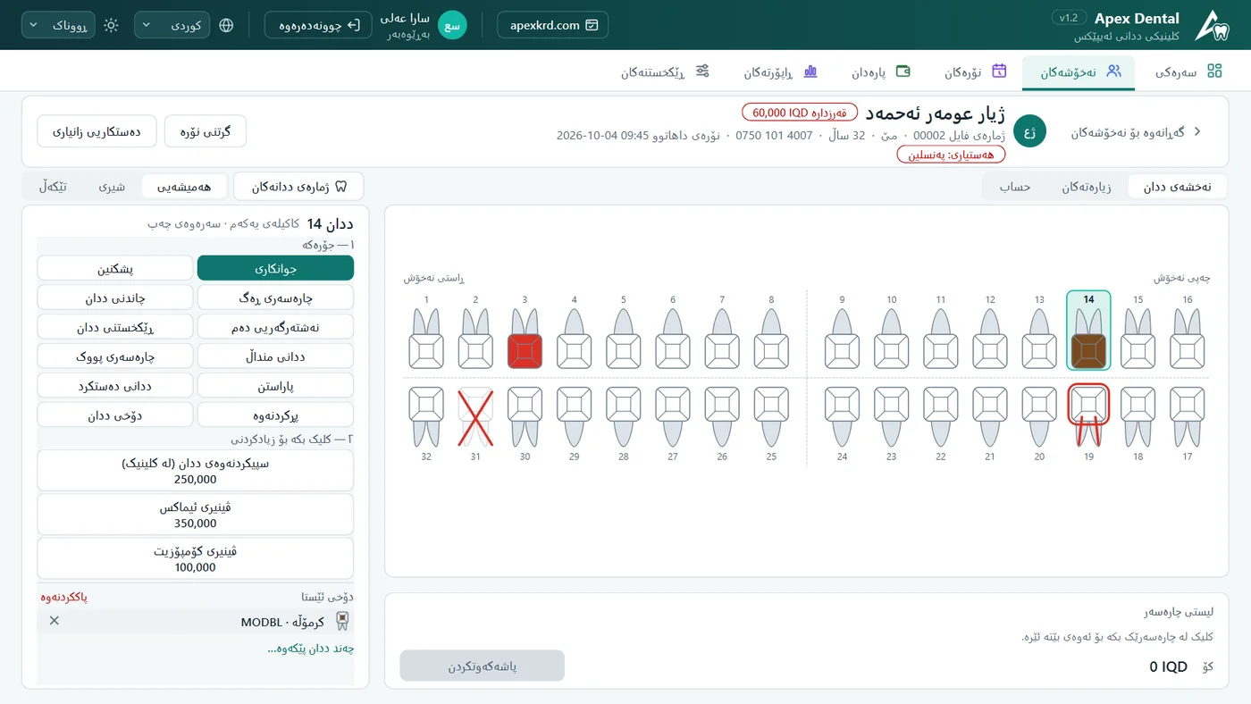
Task: Select tooth 9 in upper row
Action: tap(842, 339)
